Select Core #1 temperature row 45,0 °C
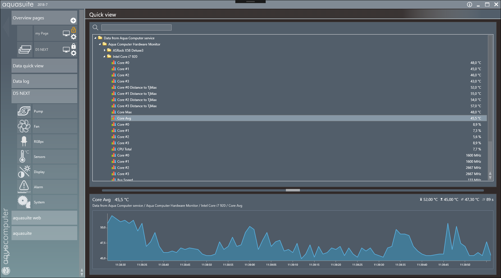 pos(299,69)
